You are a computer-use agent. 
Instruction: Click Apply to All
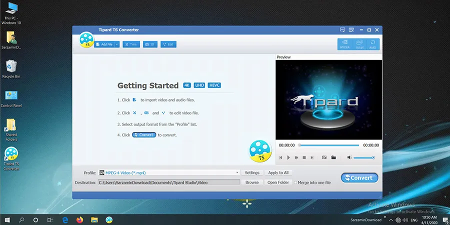click(278, 173)
